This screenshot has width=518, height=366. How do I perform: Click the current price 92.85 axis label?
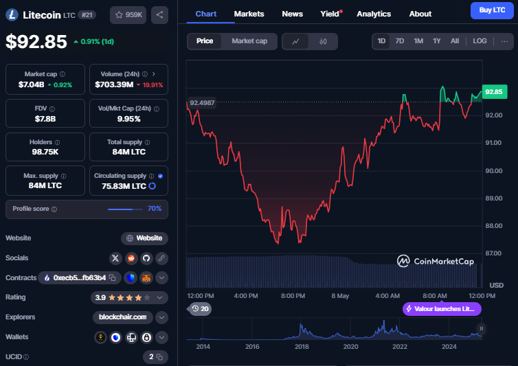coord(494,92)
